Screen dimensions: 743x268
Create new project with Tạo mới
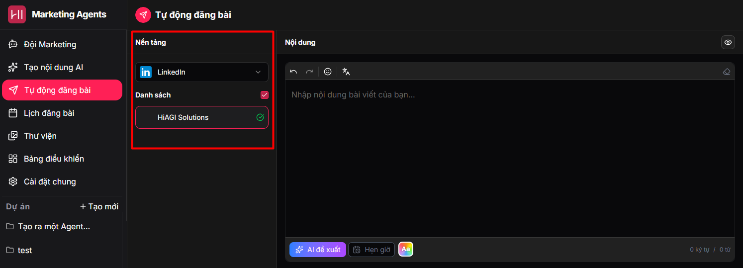coord(99,206)
